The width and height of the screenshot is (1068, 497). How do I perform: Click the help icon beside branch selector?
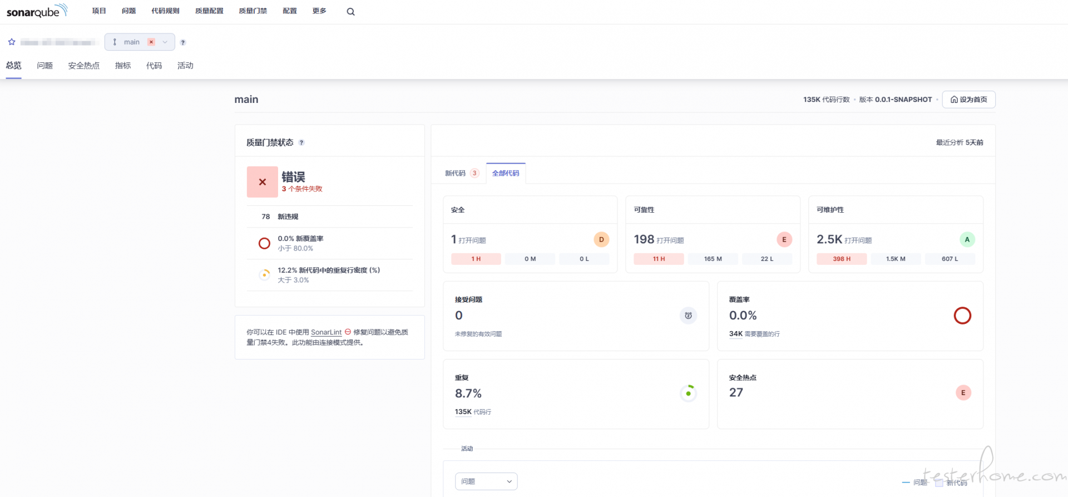point(183,42)
